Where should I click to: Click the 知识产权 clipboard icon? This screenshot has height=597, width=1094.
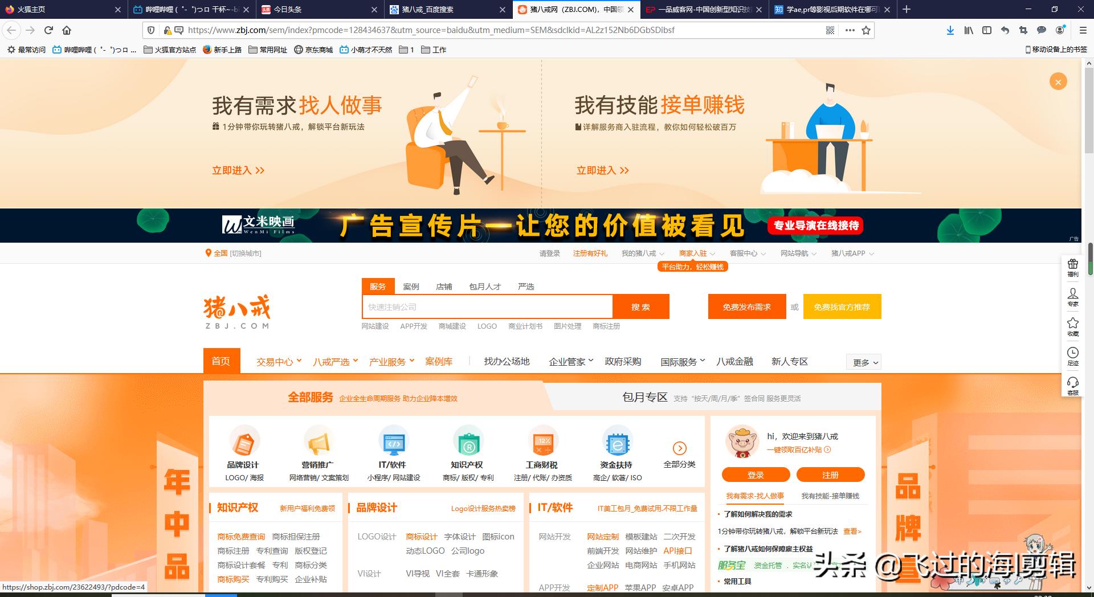[x=468, y=443]
